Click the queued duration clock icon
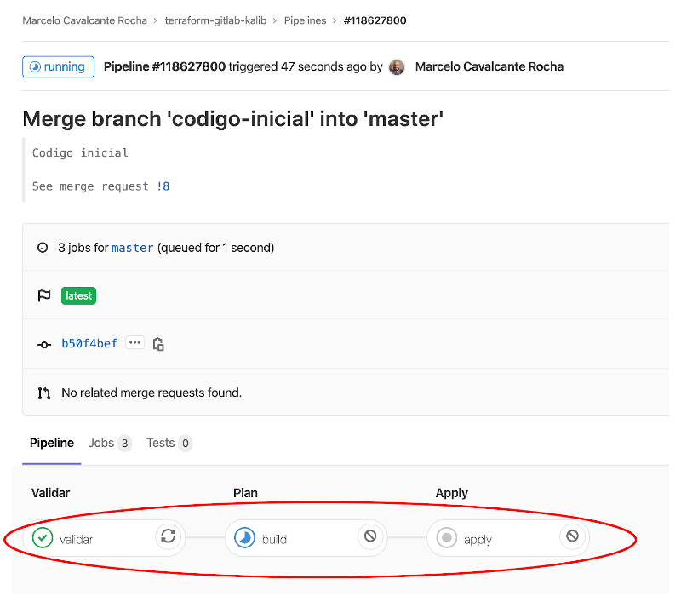The width and height of the screenshot is (681, 596). pos(43,247)
